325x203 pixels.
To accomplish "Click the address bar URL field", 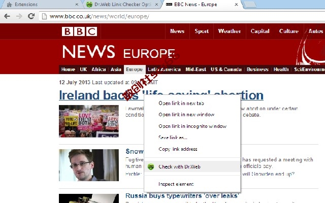I will pyautogui.click(x=182, y=16).
